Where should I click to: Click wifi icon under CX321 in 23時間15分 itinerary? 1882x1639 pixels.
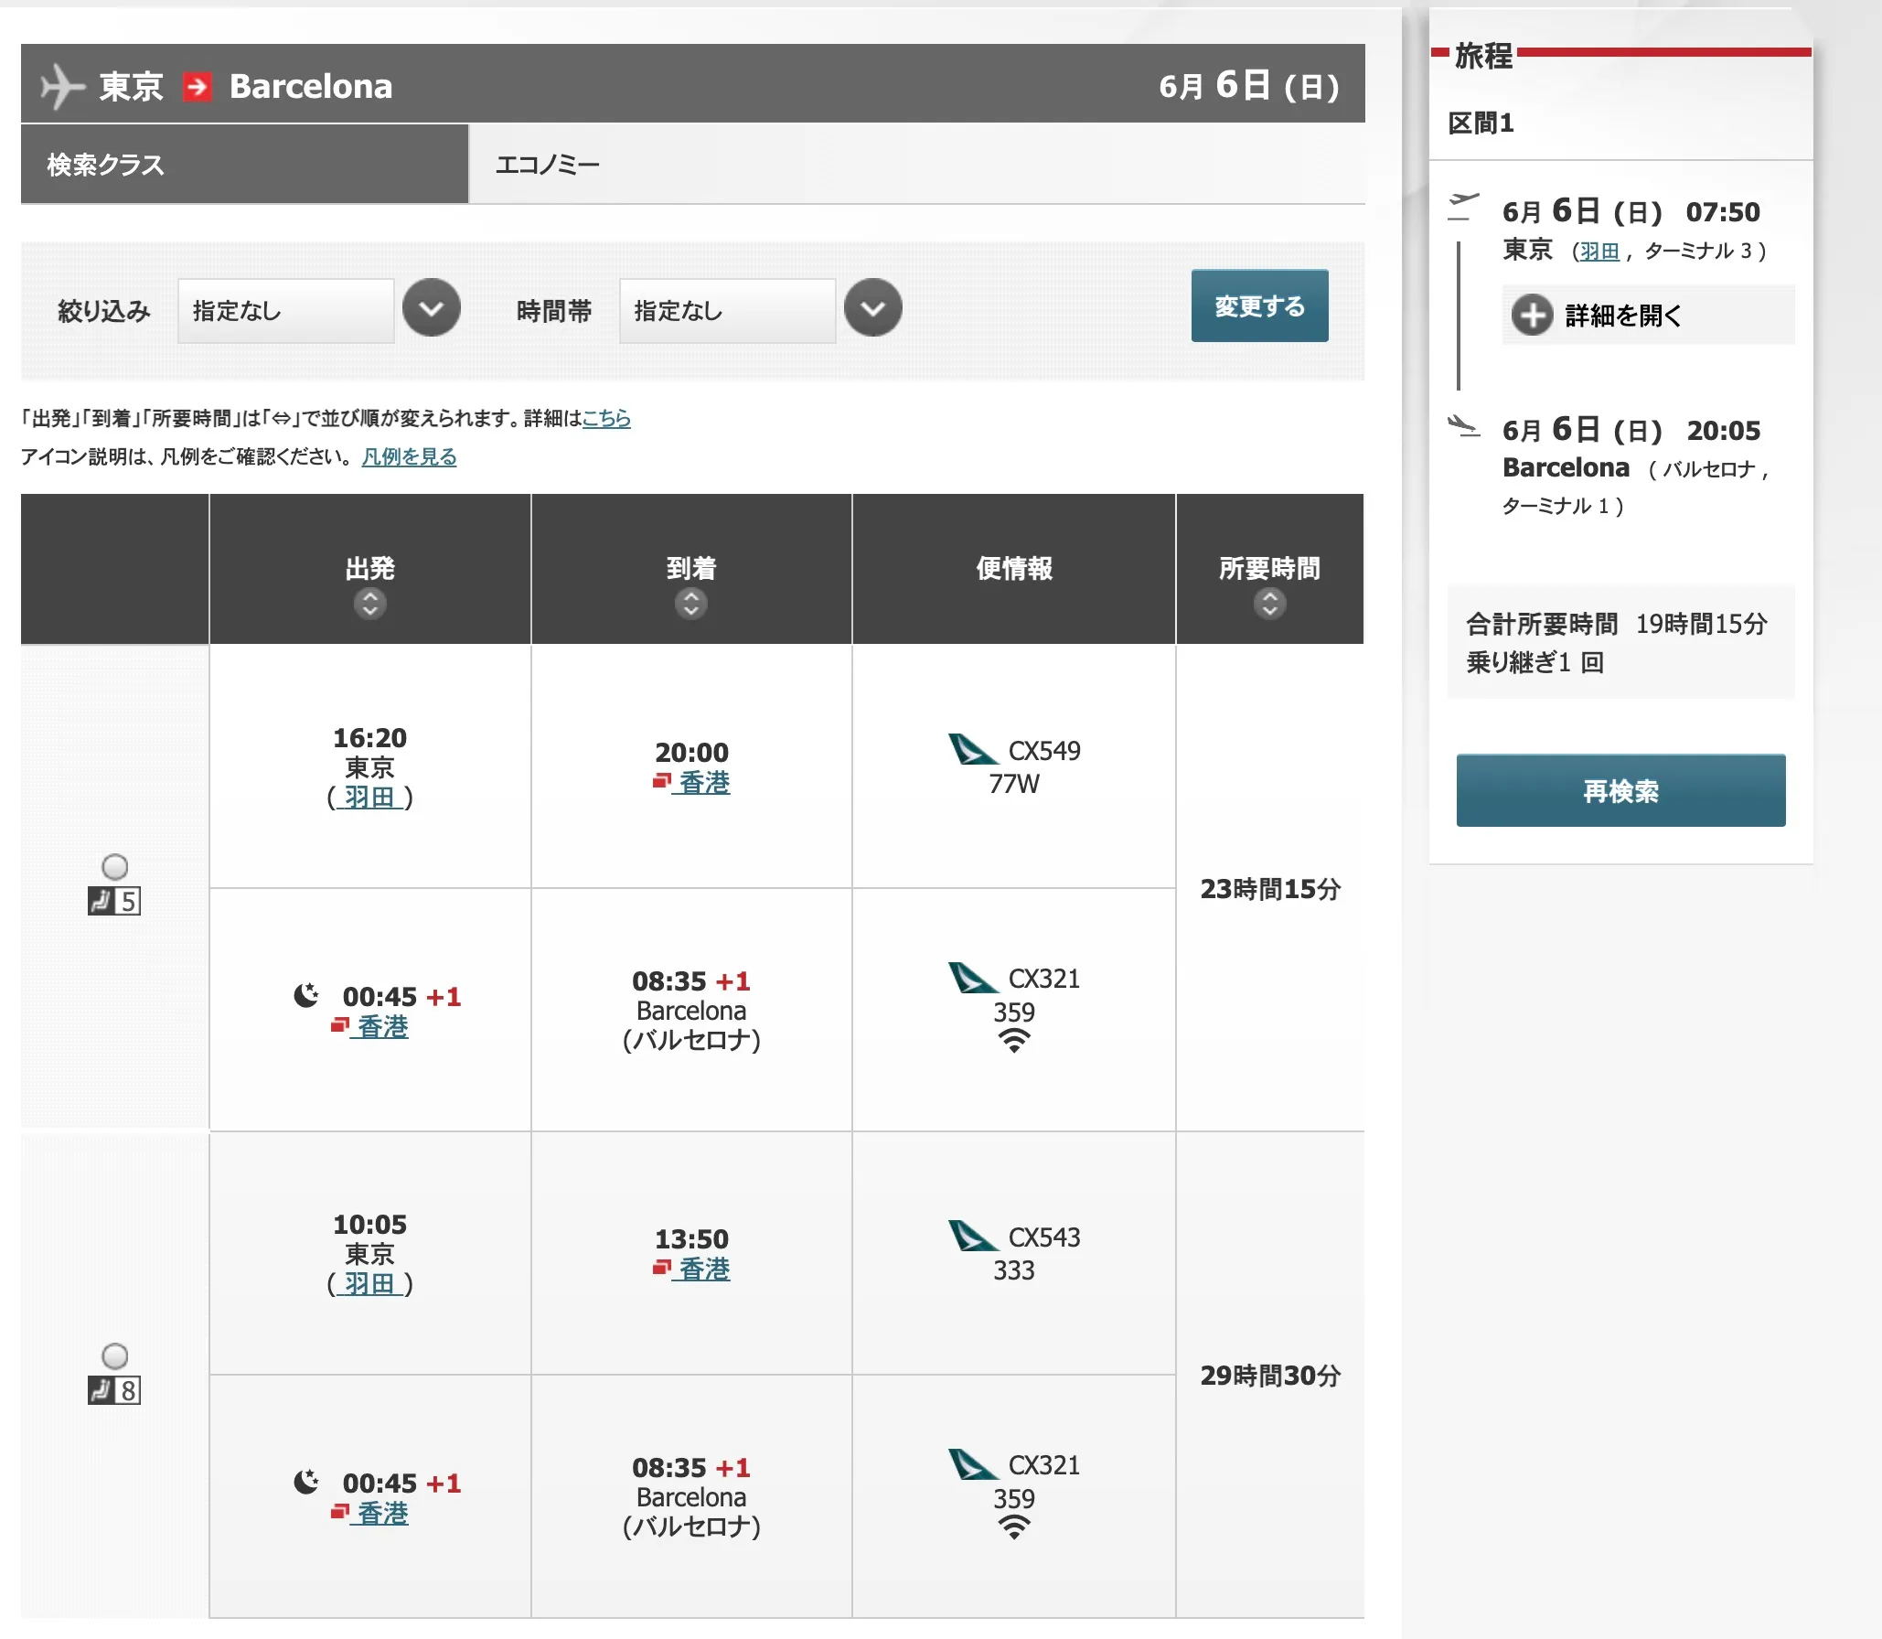[1013, 1041]
